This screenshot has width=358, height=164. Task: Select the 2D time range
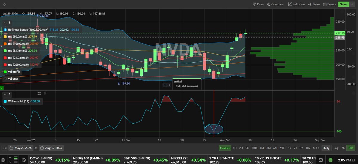pos(241,148)
